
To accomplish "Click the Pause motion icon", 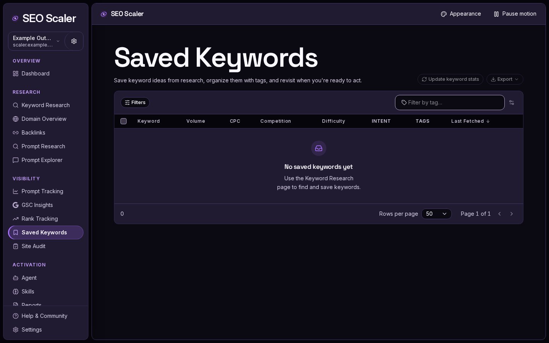I will pos(496,14).
